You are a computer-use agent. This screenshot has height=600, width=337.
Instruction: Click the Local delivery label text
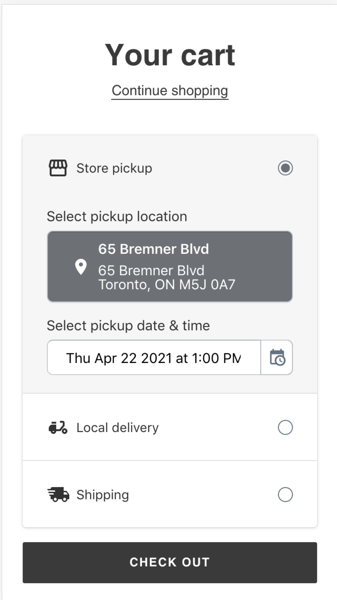tap(118, 428)
